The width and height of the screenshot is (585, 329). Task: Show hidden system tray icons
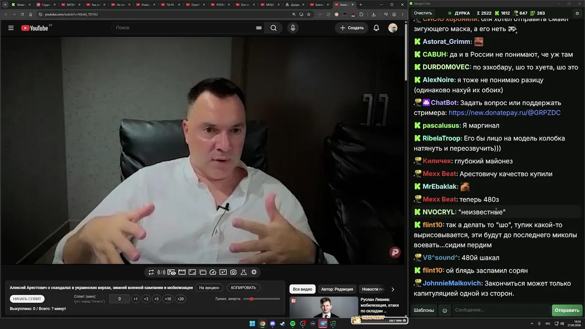[532, 324]
